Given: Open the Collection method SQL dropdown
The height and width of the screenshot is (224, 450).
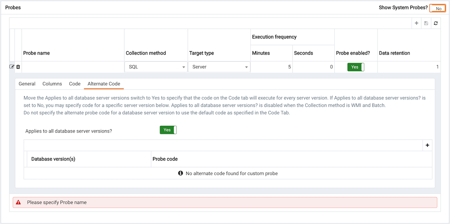Looking at the screenshot, I should coord(156,67).
